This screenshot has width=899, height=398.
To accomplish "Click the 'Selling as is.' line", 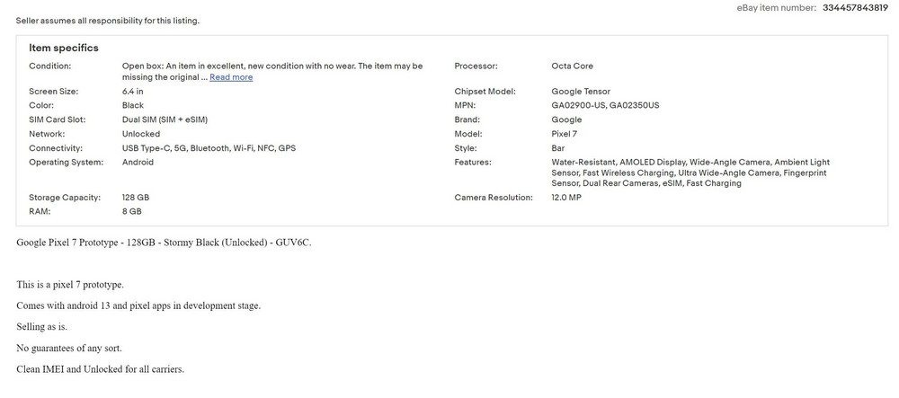I will (x=42, y=327).
